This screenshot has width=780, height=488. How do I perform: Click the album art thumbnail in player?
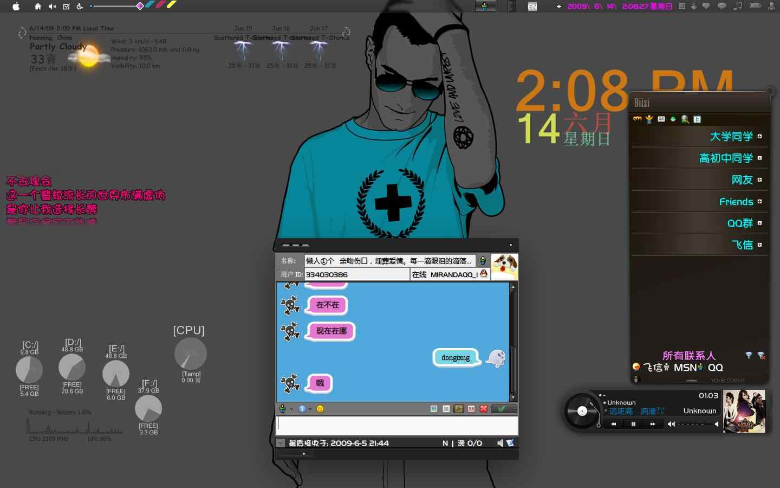point(744,411)
